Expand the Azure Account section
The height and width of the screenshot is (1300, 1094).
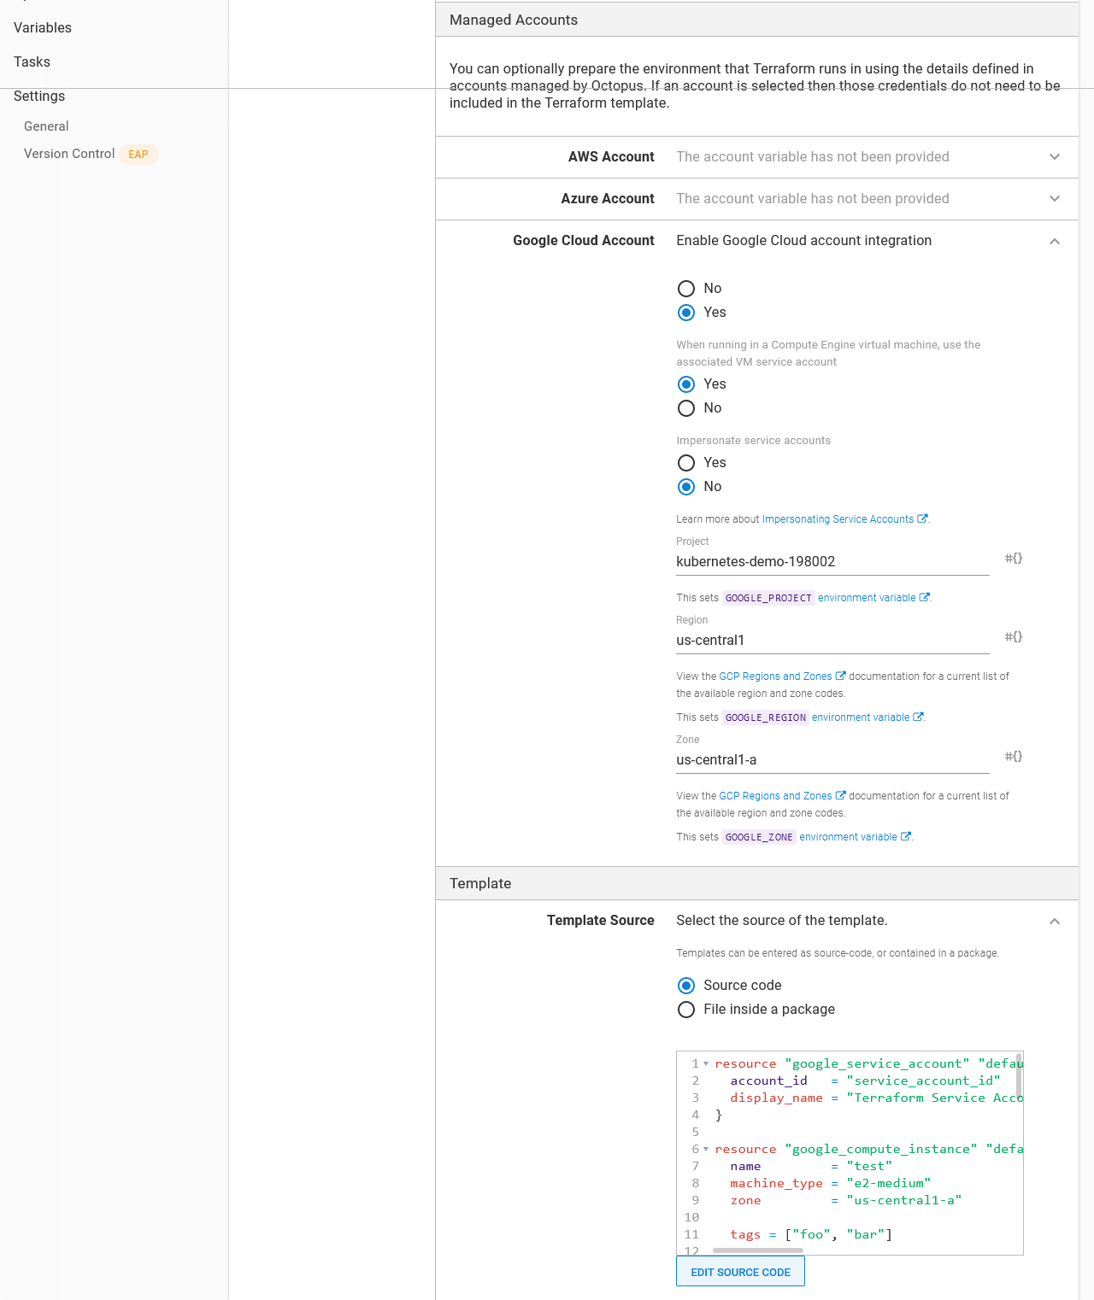(1054, 199)
